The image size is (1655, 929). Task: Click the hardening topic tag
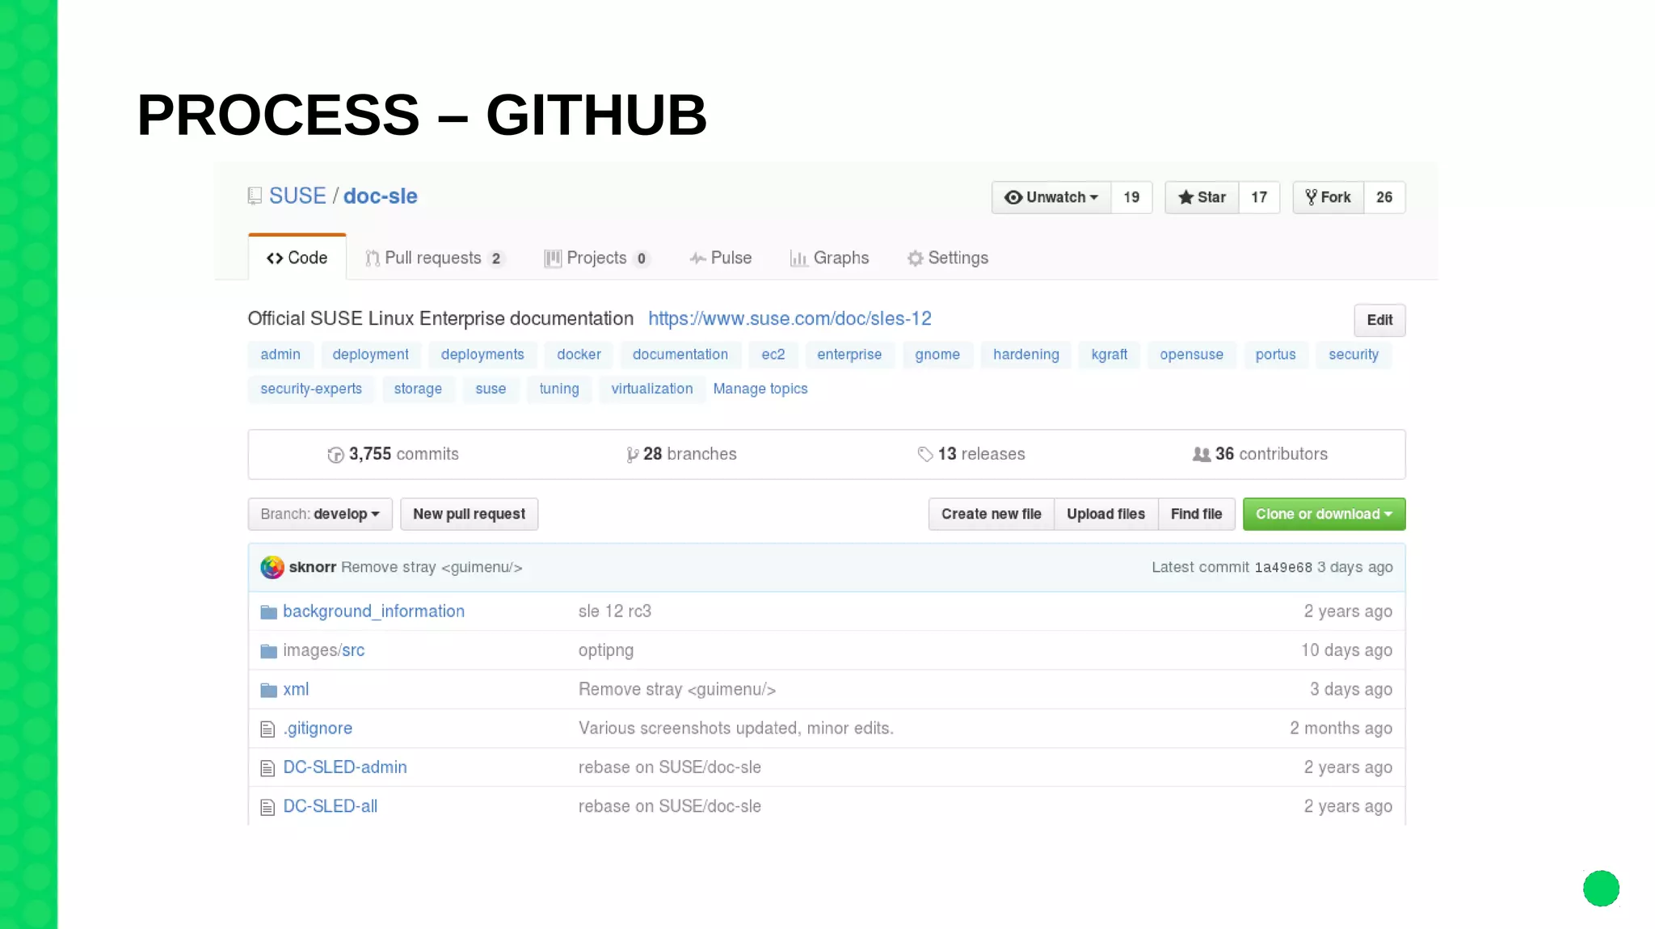1026,355
